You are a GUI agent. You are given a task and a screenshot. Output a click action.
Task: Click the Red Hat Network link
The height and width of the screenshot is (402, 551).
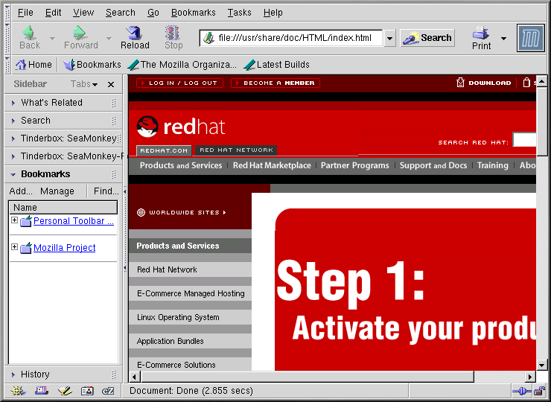tap(167, 269)
